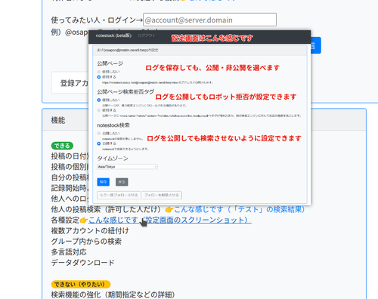
Task: Select 使用する under 公開ページ検索拒否タグ
Action: [99, 110]
